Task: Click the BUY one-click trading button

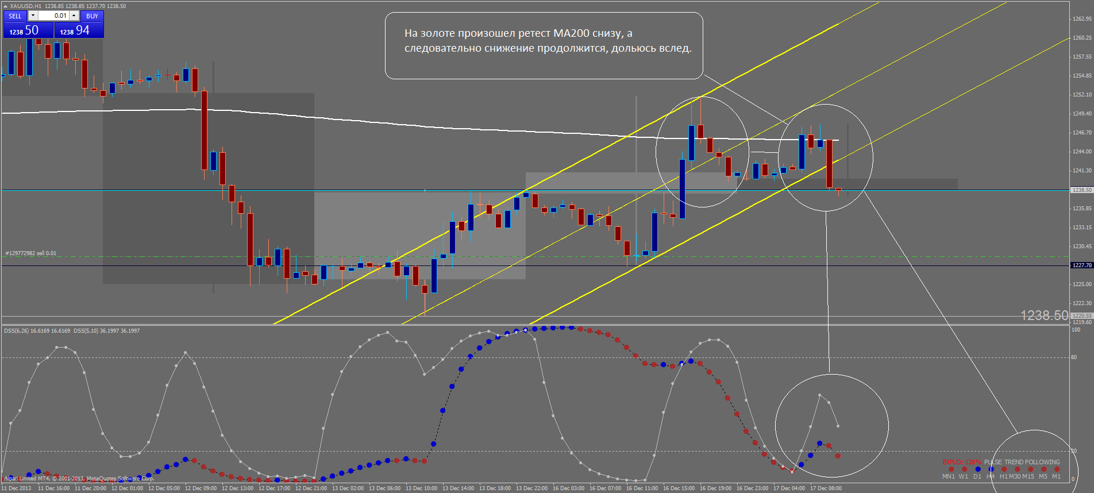Action: point(92,16)
